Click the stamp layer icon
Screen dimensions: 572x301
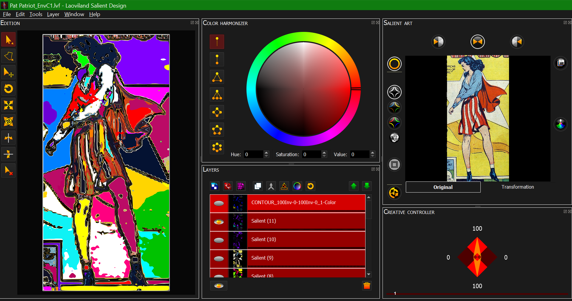(x=284, y=186)
